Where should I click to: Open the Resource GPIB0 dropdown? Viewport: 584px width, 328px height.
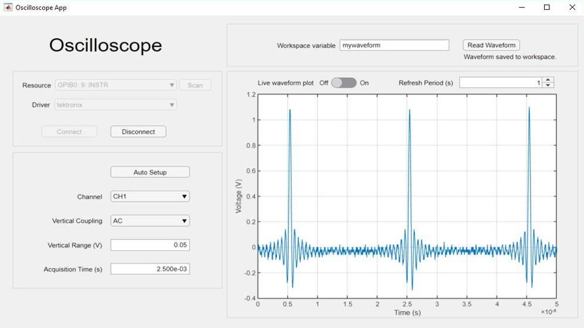tap(115, 86)
